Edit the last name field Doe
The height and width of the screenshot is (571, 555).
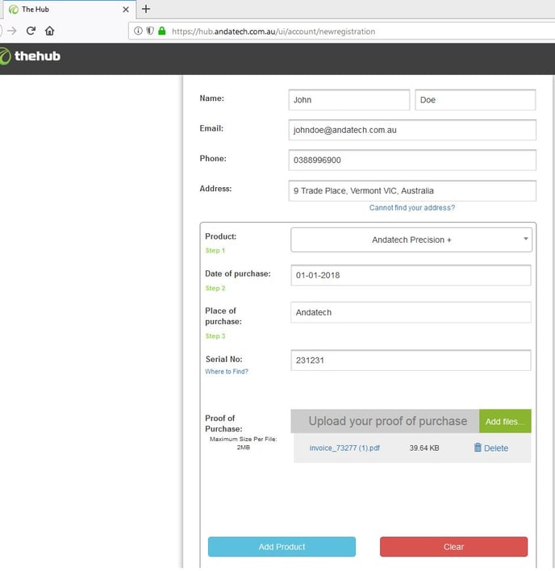pos(475,100)
